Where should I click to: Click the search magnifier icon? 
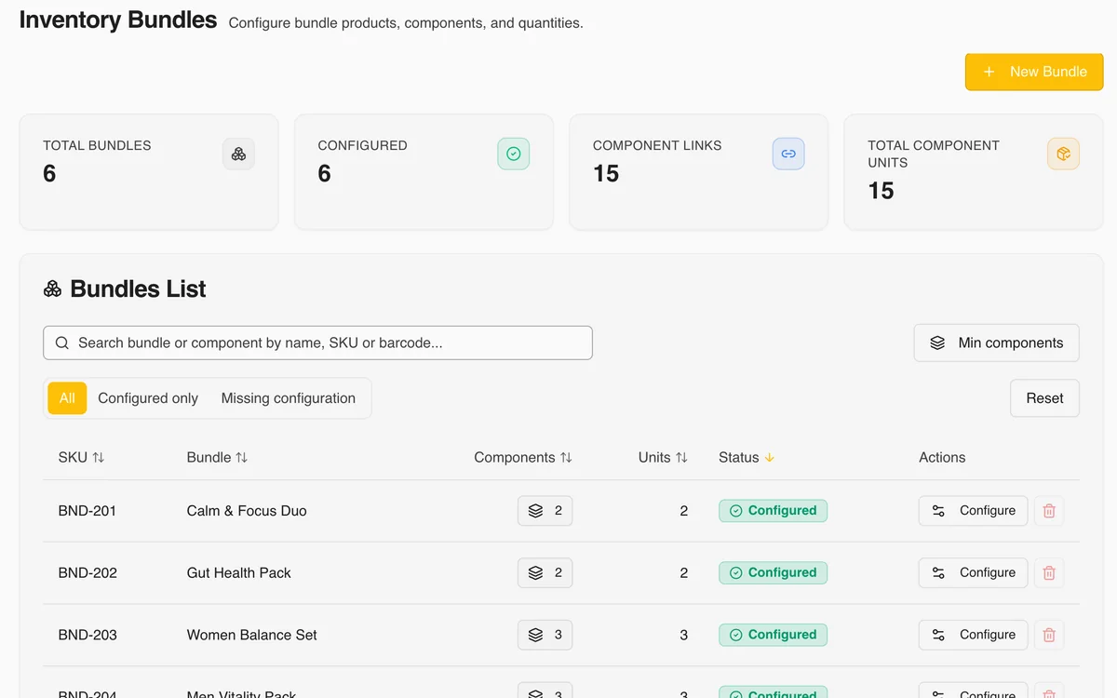click(62, 342)
